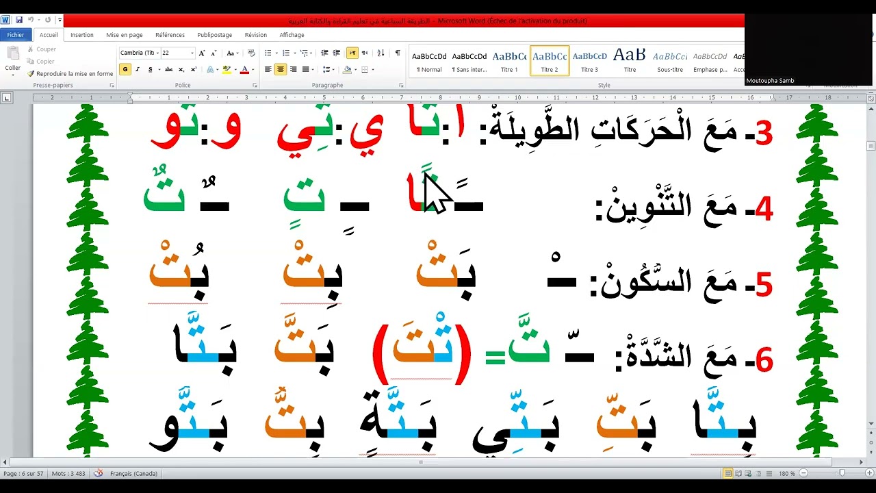The image size is (876, 493).
Task: Align text to the right
Action: [293, 69]
